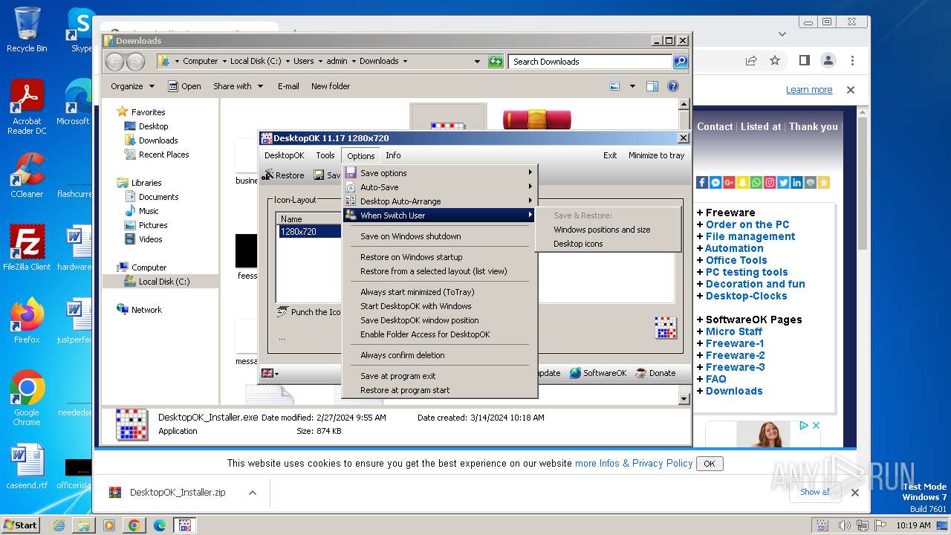Open the DesktopOK menu
The image size is (951, 535).
pyautogui.click(x=284, y=155)
